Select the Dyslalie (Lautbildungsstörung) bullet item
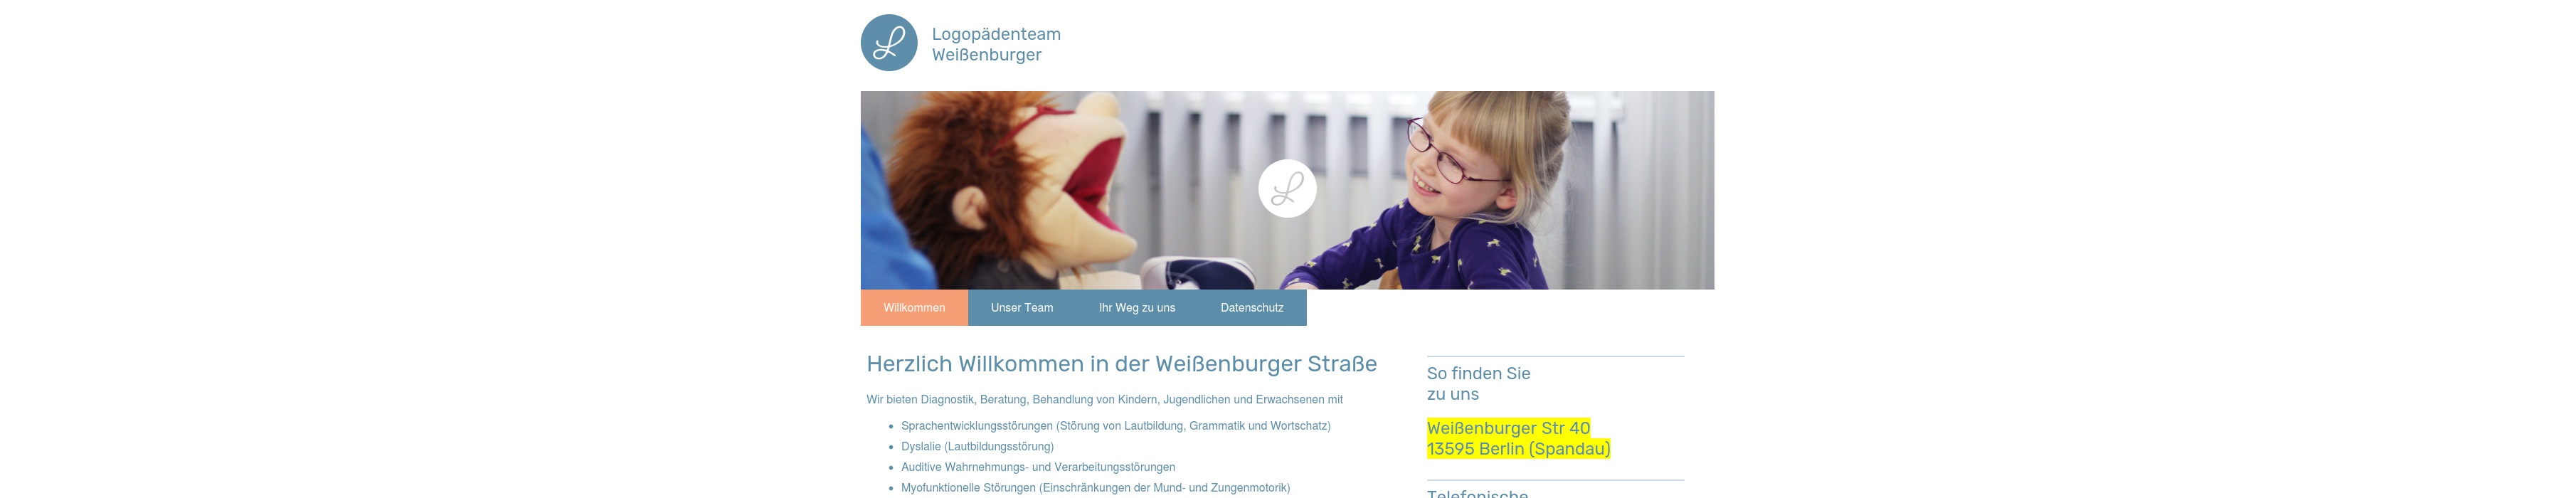This screenshot has height=498, width=2576. [x=978, y=447]
